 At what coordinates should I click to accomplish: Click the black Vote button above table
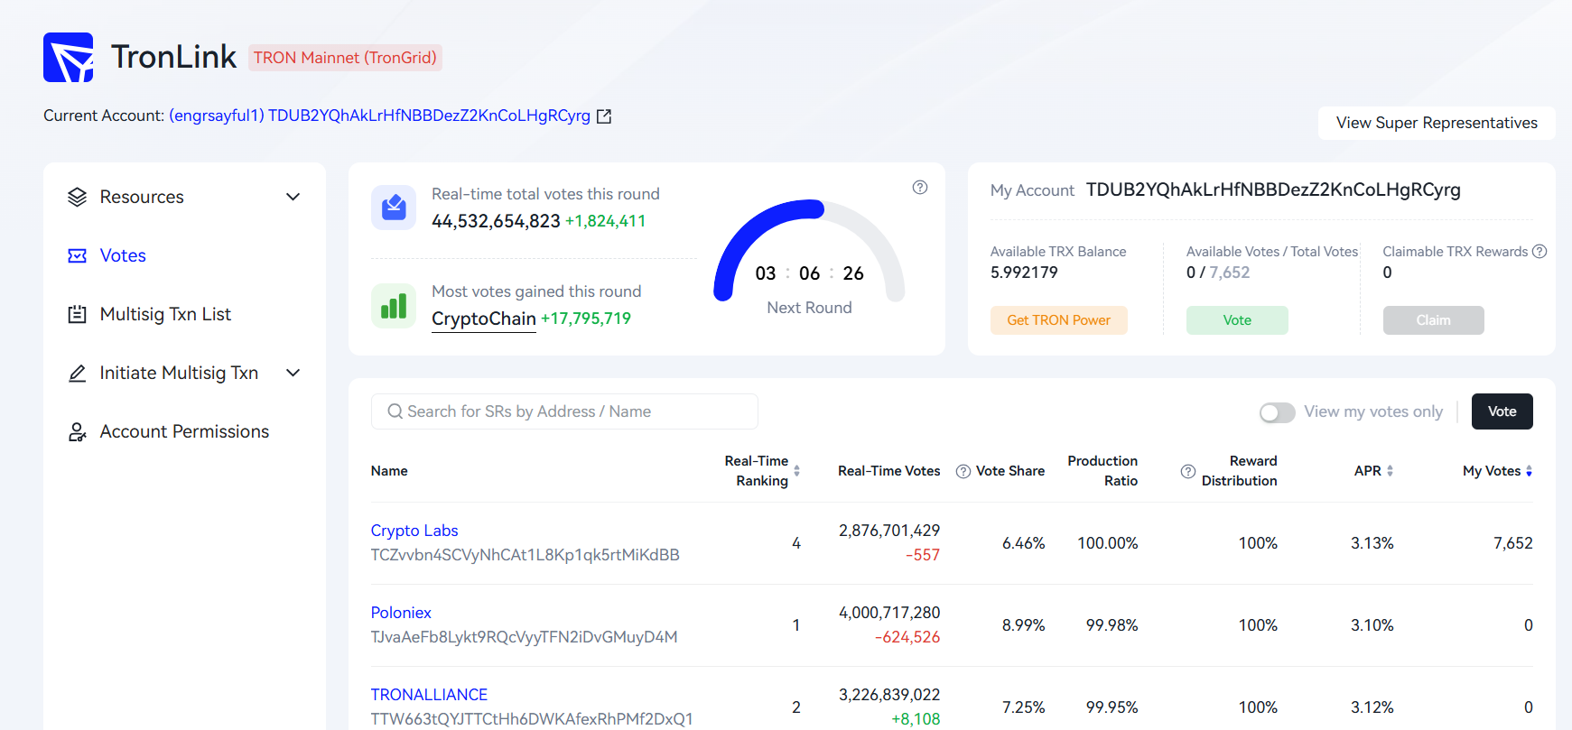point(1502,411)
